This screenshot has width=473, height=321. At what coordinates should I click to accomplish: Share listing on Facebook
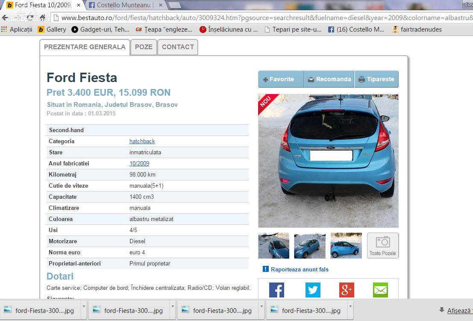click(x=276, y=290)
